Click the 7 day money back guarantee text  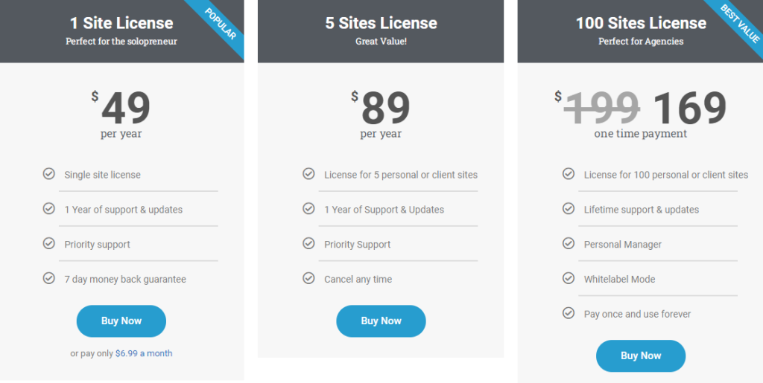tap(125, 280)
